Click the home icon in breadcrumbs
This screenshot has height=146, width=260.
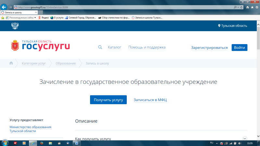click(x=11, y=63)
